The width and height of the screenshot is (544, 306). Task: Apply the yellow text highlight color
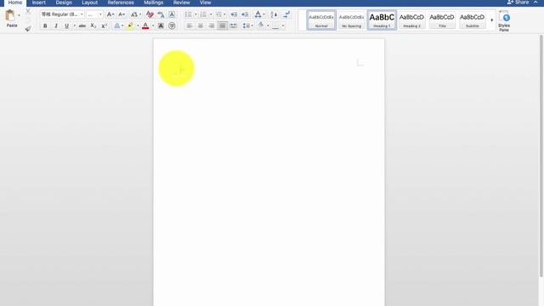point(130,26)
